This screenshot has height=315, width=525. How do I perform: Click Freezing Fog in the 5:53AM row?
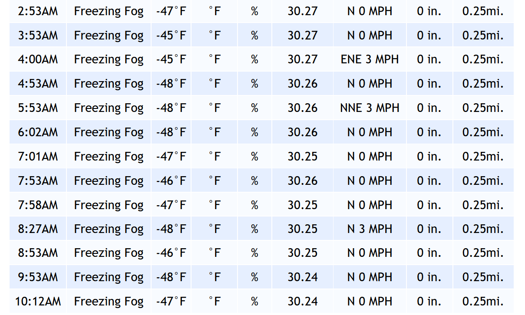(109, 108)
